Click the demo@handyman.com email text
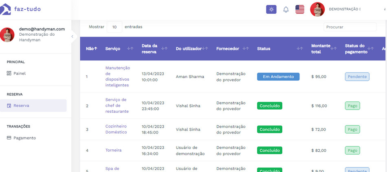 pos(42,29)
